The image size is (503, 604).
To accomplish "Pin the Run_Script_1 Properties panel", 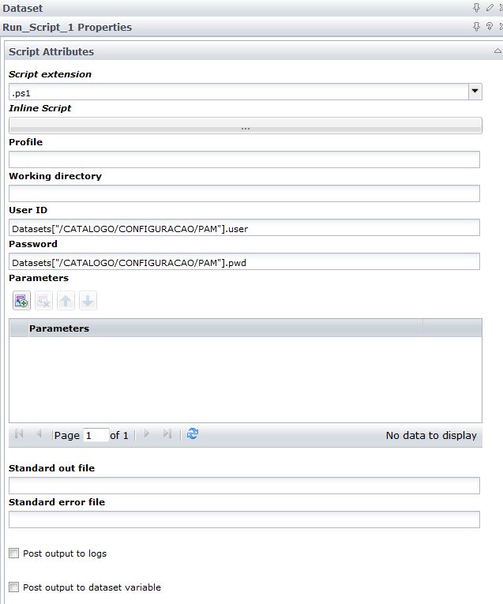I will pos(476,26).
